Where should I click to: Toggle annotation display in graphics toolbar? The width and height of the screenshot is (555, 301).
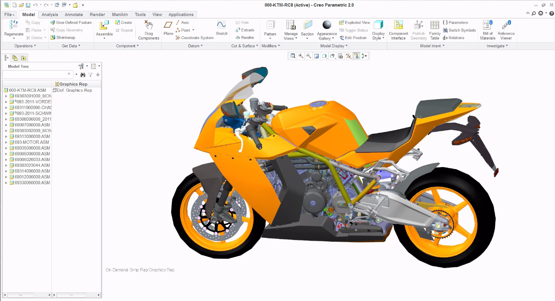[356, 56]
